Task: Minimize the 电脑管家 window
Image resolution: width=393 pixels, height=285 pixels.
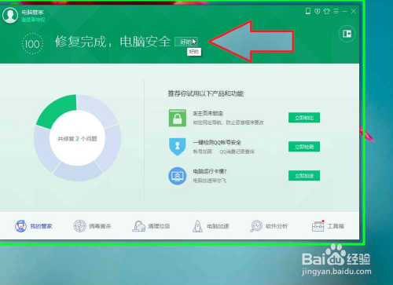Action: point(345,11)
